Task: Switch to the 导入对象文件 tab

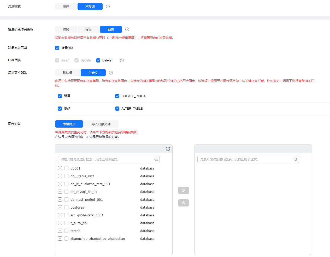Action: click(101, 124)
